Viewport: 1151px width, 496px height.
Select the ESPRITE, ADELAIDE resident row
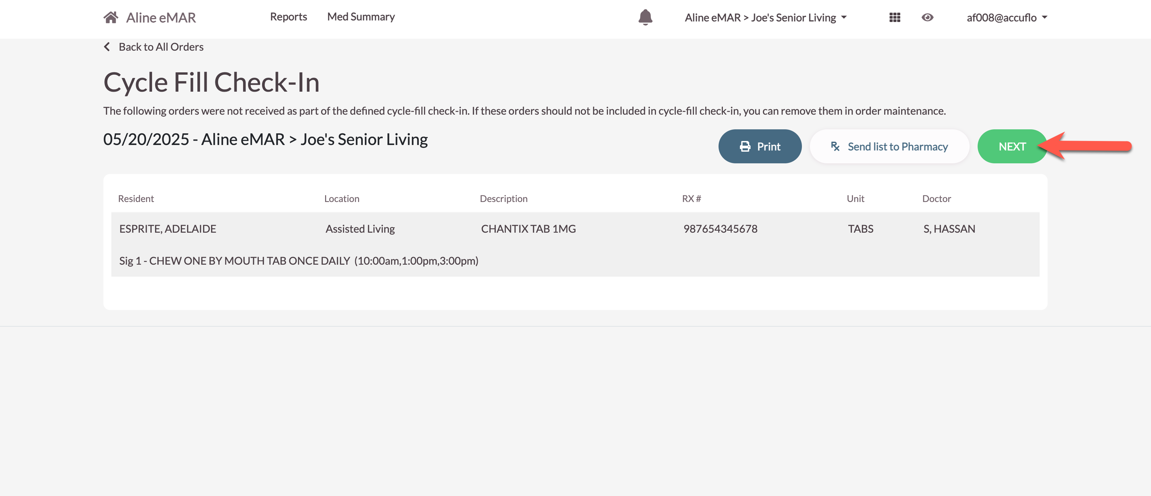168,229
